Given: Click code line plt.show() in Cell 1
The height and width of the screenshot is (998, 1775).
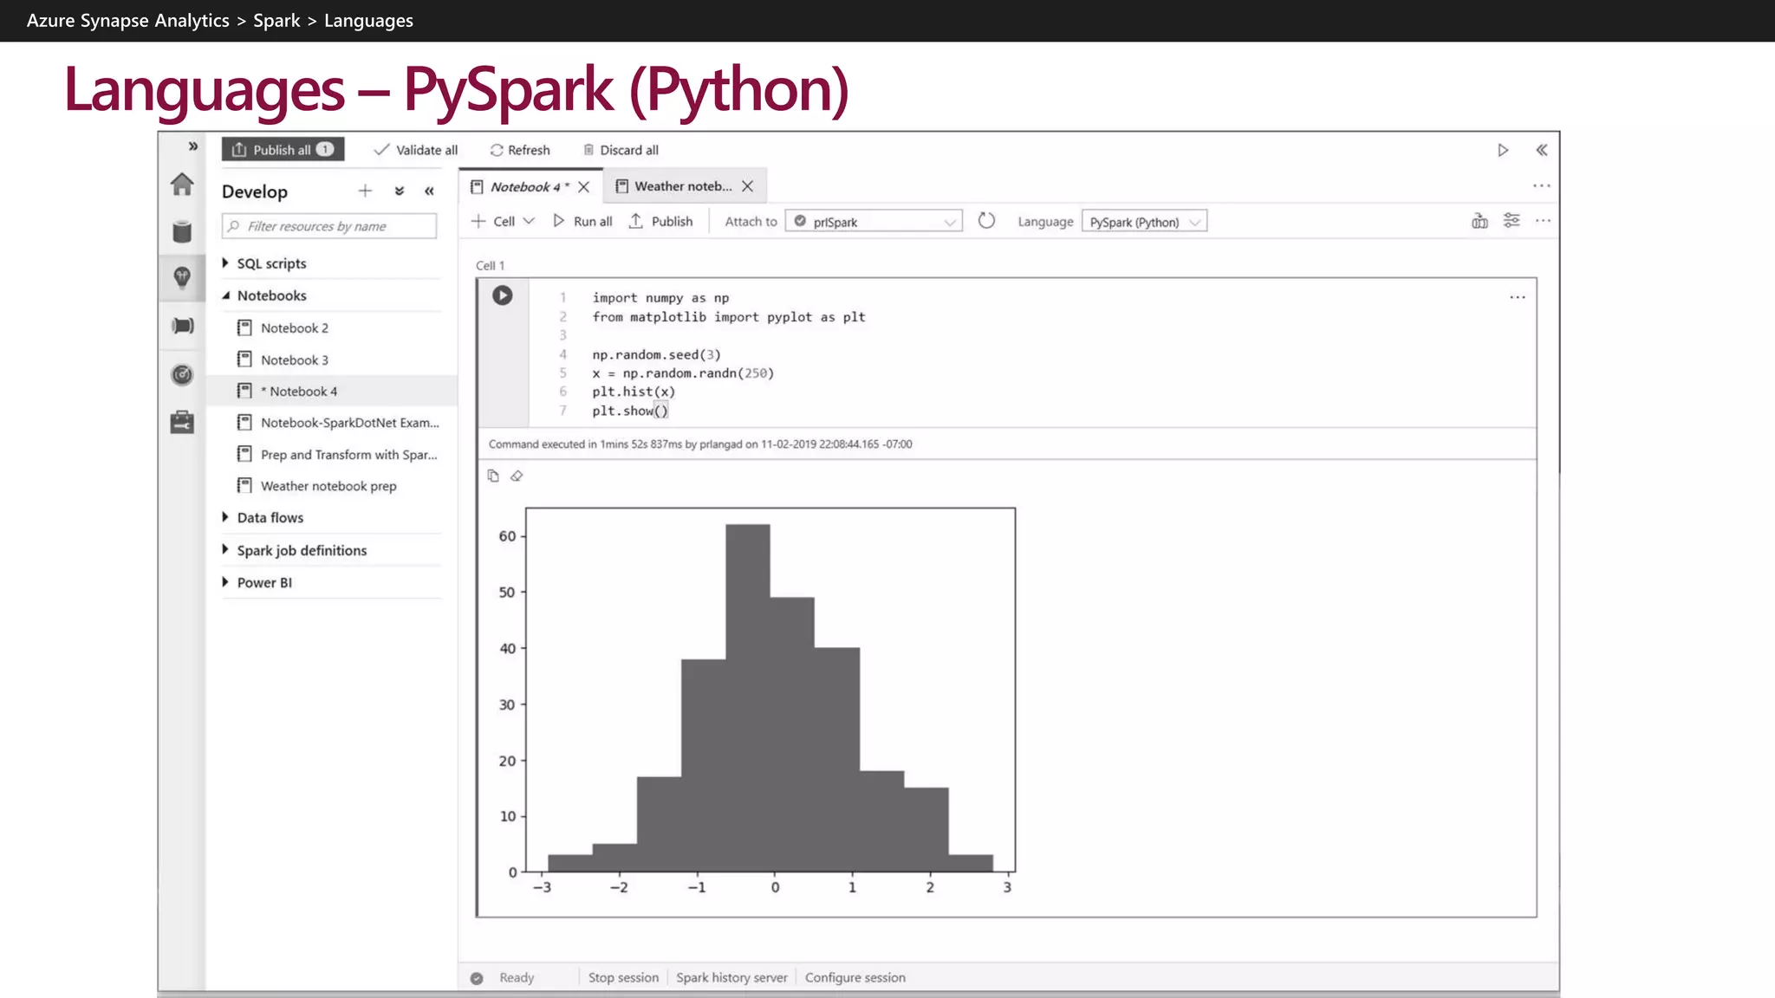Looking at the screenshot, I should [630, 411].
